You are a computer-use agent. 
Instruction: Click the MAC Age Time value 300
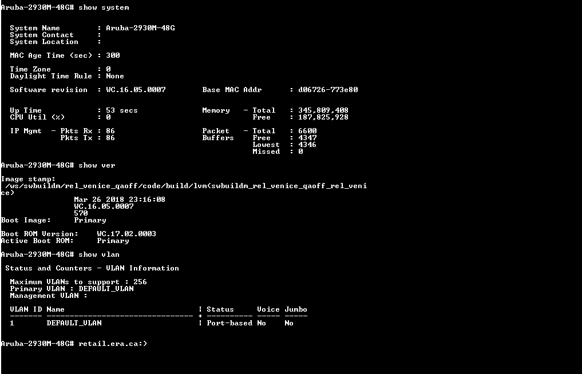[x=113, y=55]
